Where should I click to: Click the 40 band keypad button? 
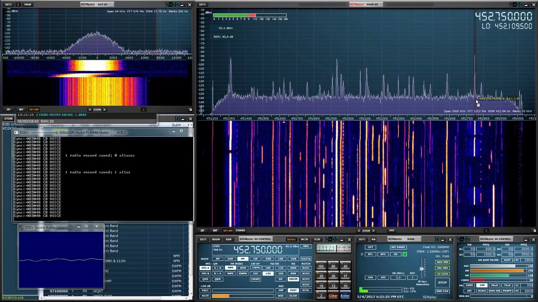[345, 266]
